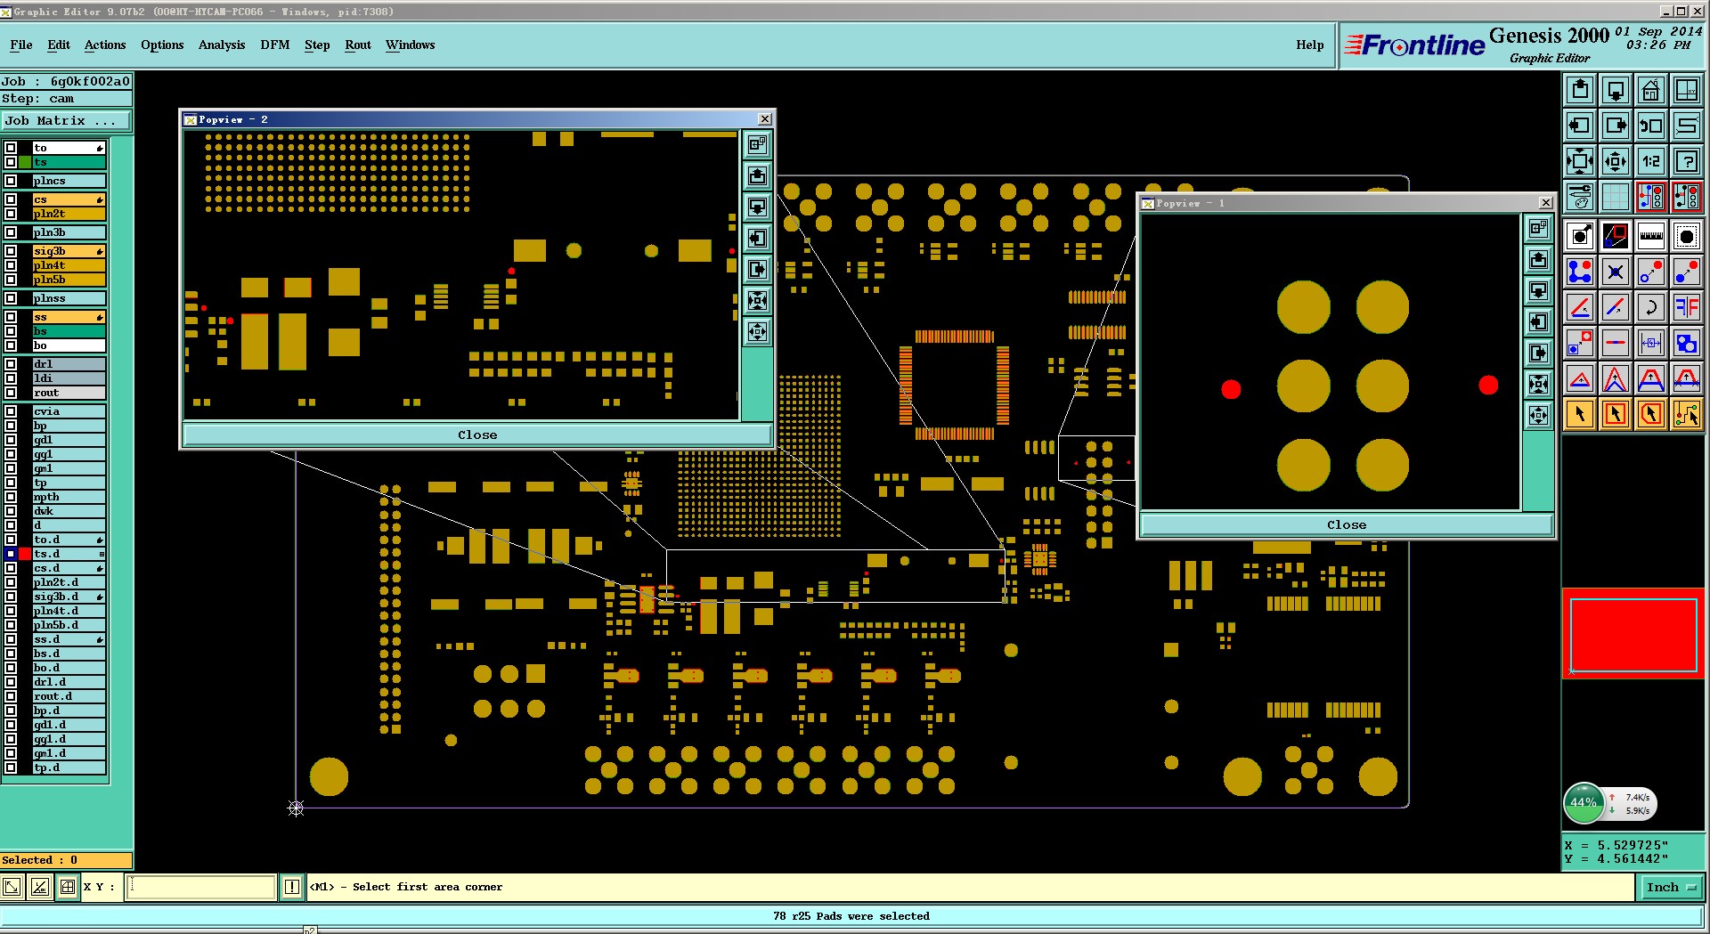Click Close button in Popview 2
The image size is (1710, 934).
477,435
